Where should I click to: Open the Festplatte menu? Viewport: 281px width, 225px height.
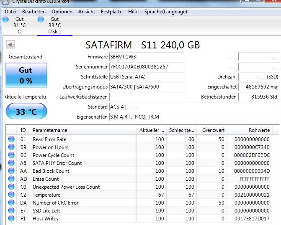click(111, 12)
